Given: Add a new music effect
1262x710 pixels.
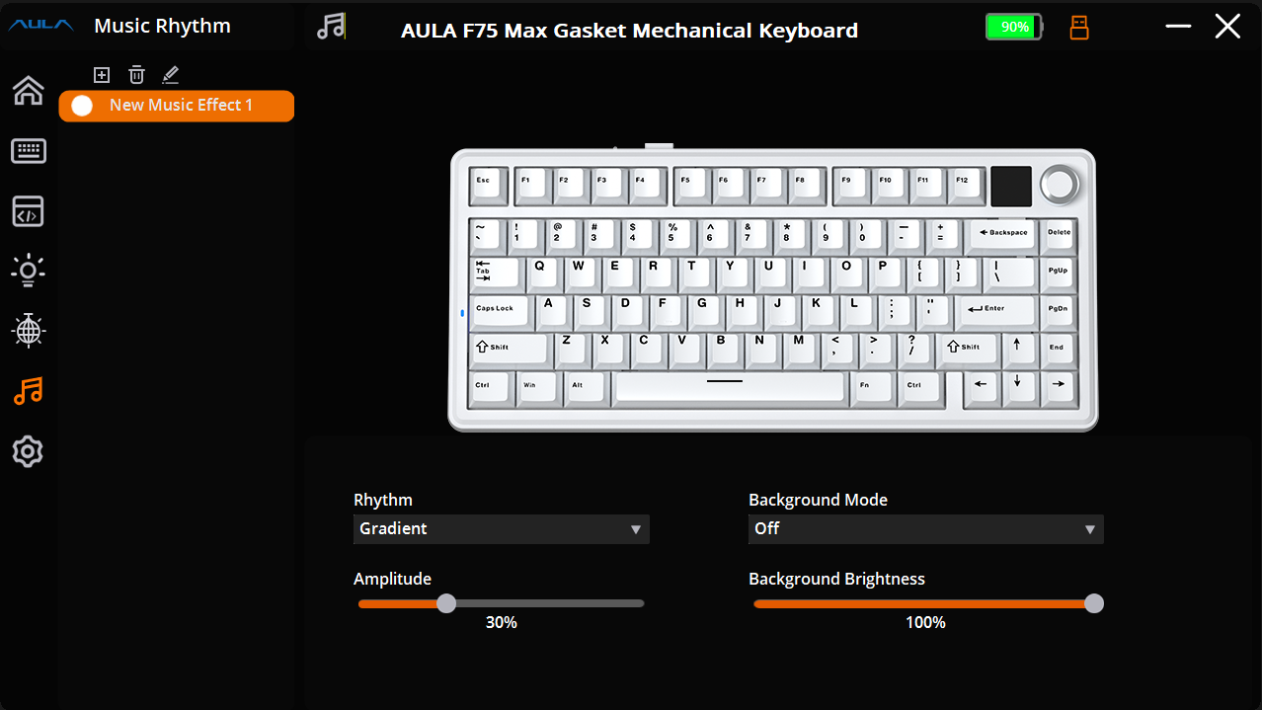Looking at the screenshot, I should click(x=101, y=75).
